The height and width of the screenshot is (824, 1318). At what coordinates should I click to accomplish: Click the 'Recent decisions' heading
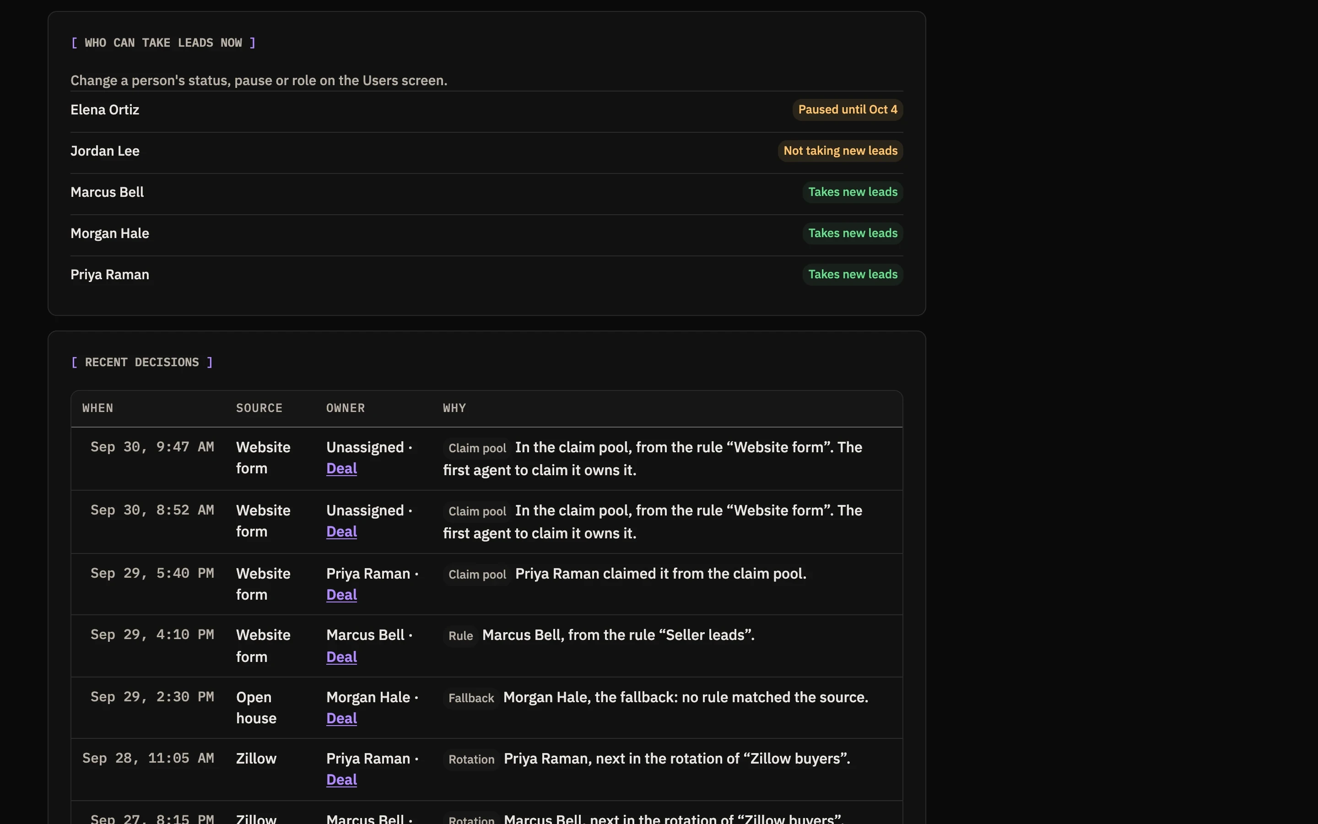point(141,363)
